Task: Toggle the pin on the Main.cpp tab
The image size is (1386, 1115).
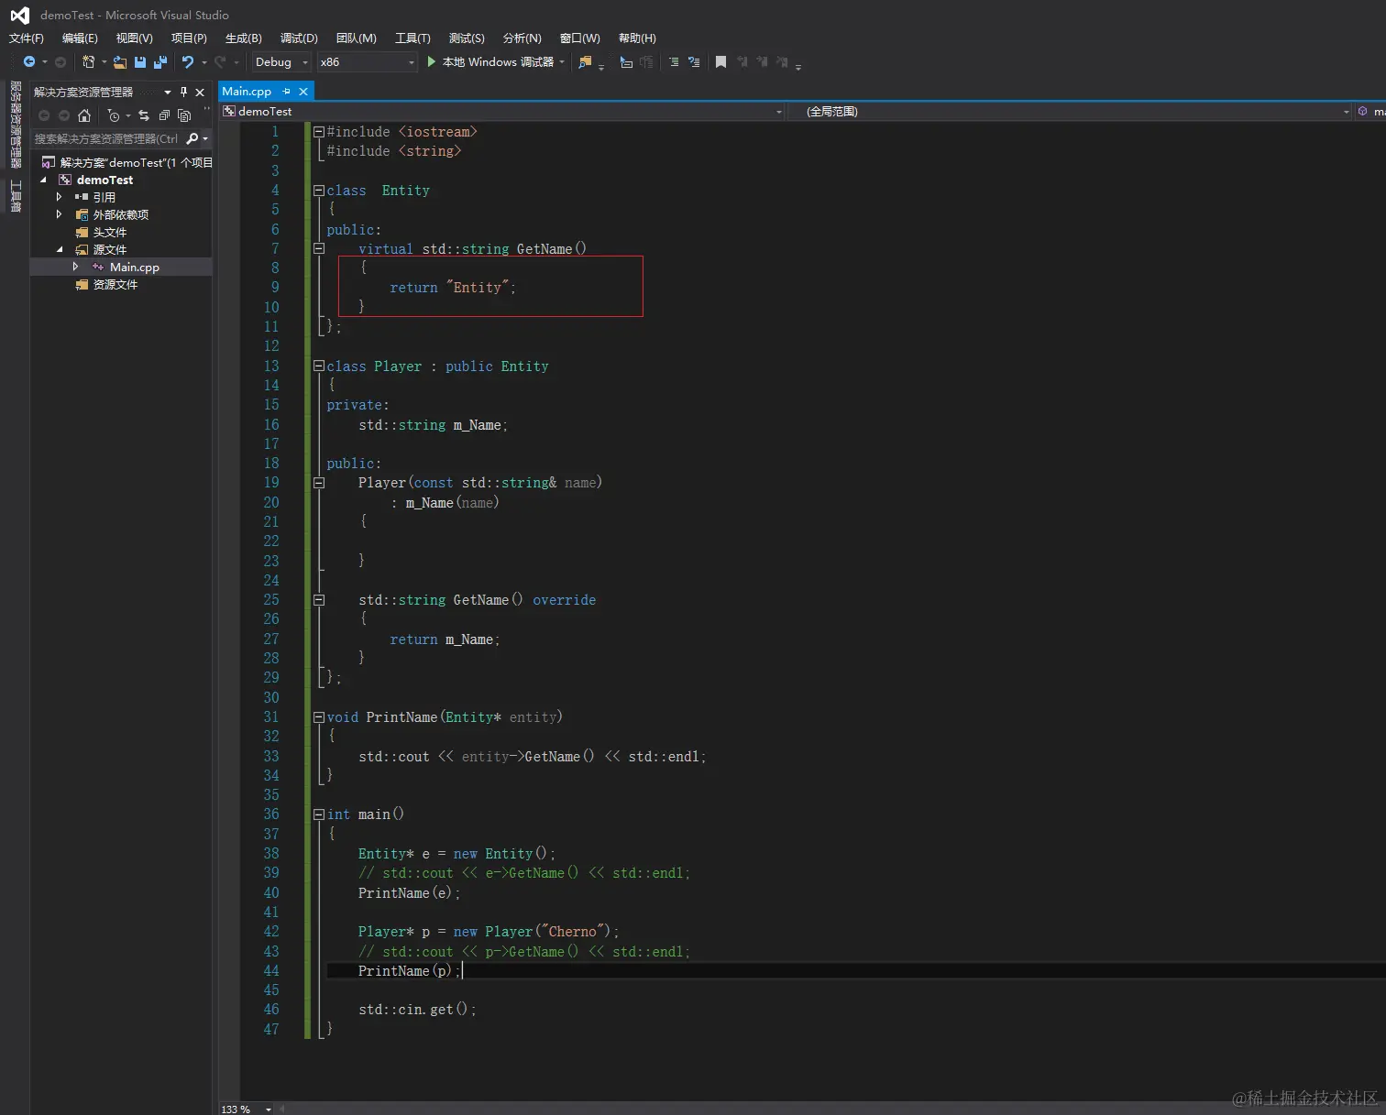Action: pos(286,92)
